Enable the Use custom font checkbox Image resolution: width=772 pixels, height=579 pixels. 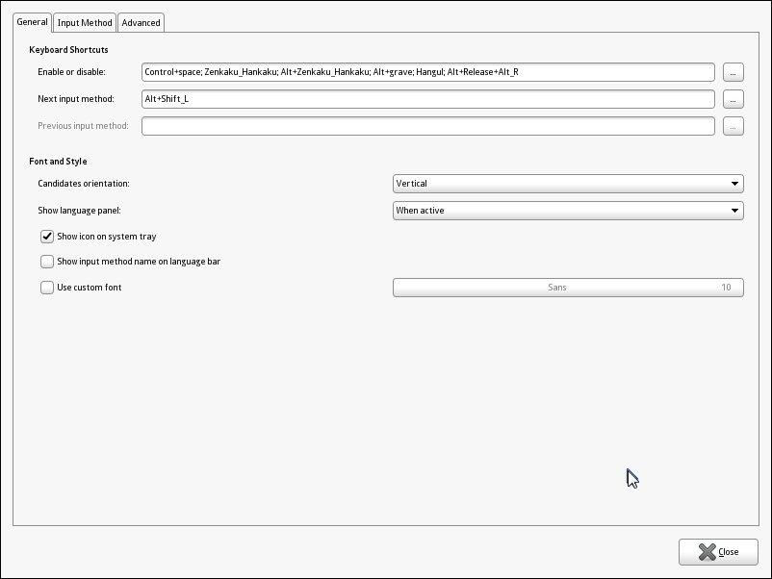pos(47,288)
